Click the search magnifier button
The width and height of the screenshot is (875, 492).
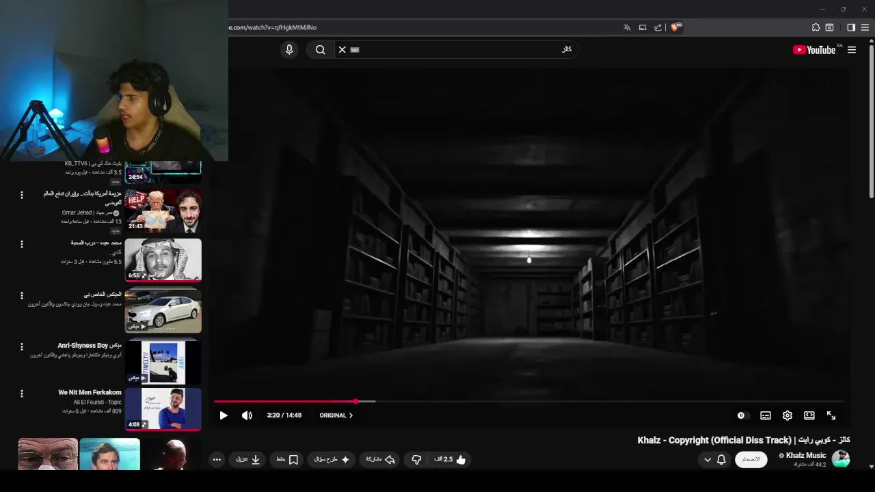(320, 49)
